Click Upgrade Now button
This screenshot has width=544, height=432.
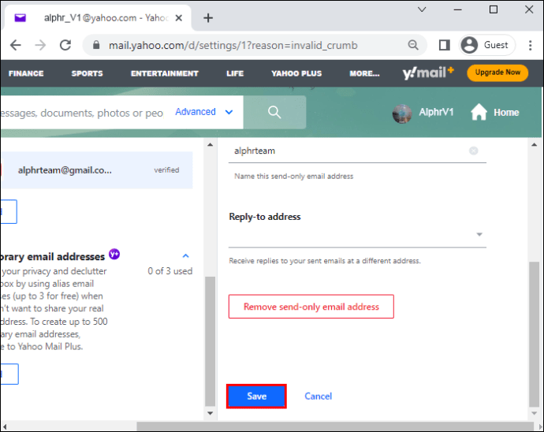coord(497,73)
